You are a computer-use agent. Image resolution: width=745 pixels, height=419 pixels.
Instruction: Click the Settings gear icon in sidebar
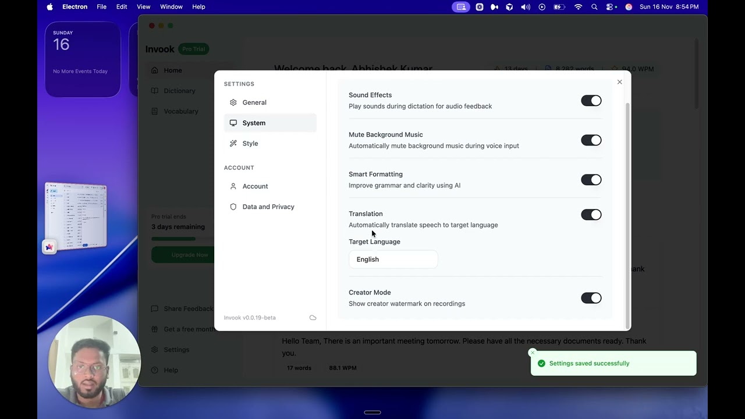click(x=154, y=350)
